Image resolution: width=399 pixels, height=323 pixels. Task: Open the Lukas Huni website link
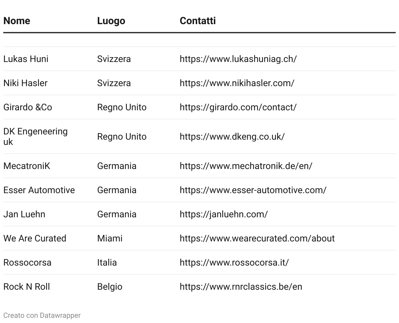(238, 59)
